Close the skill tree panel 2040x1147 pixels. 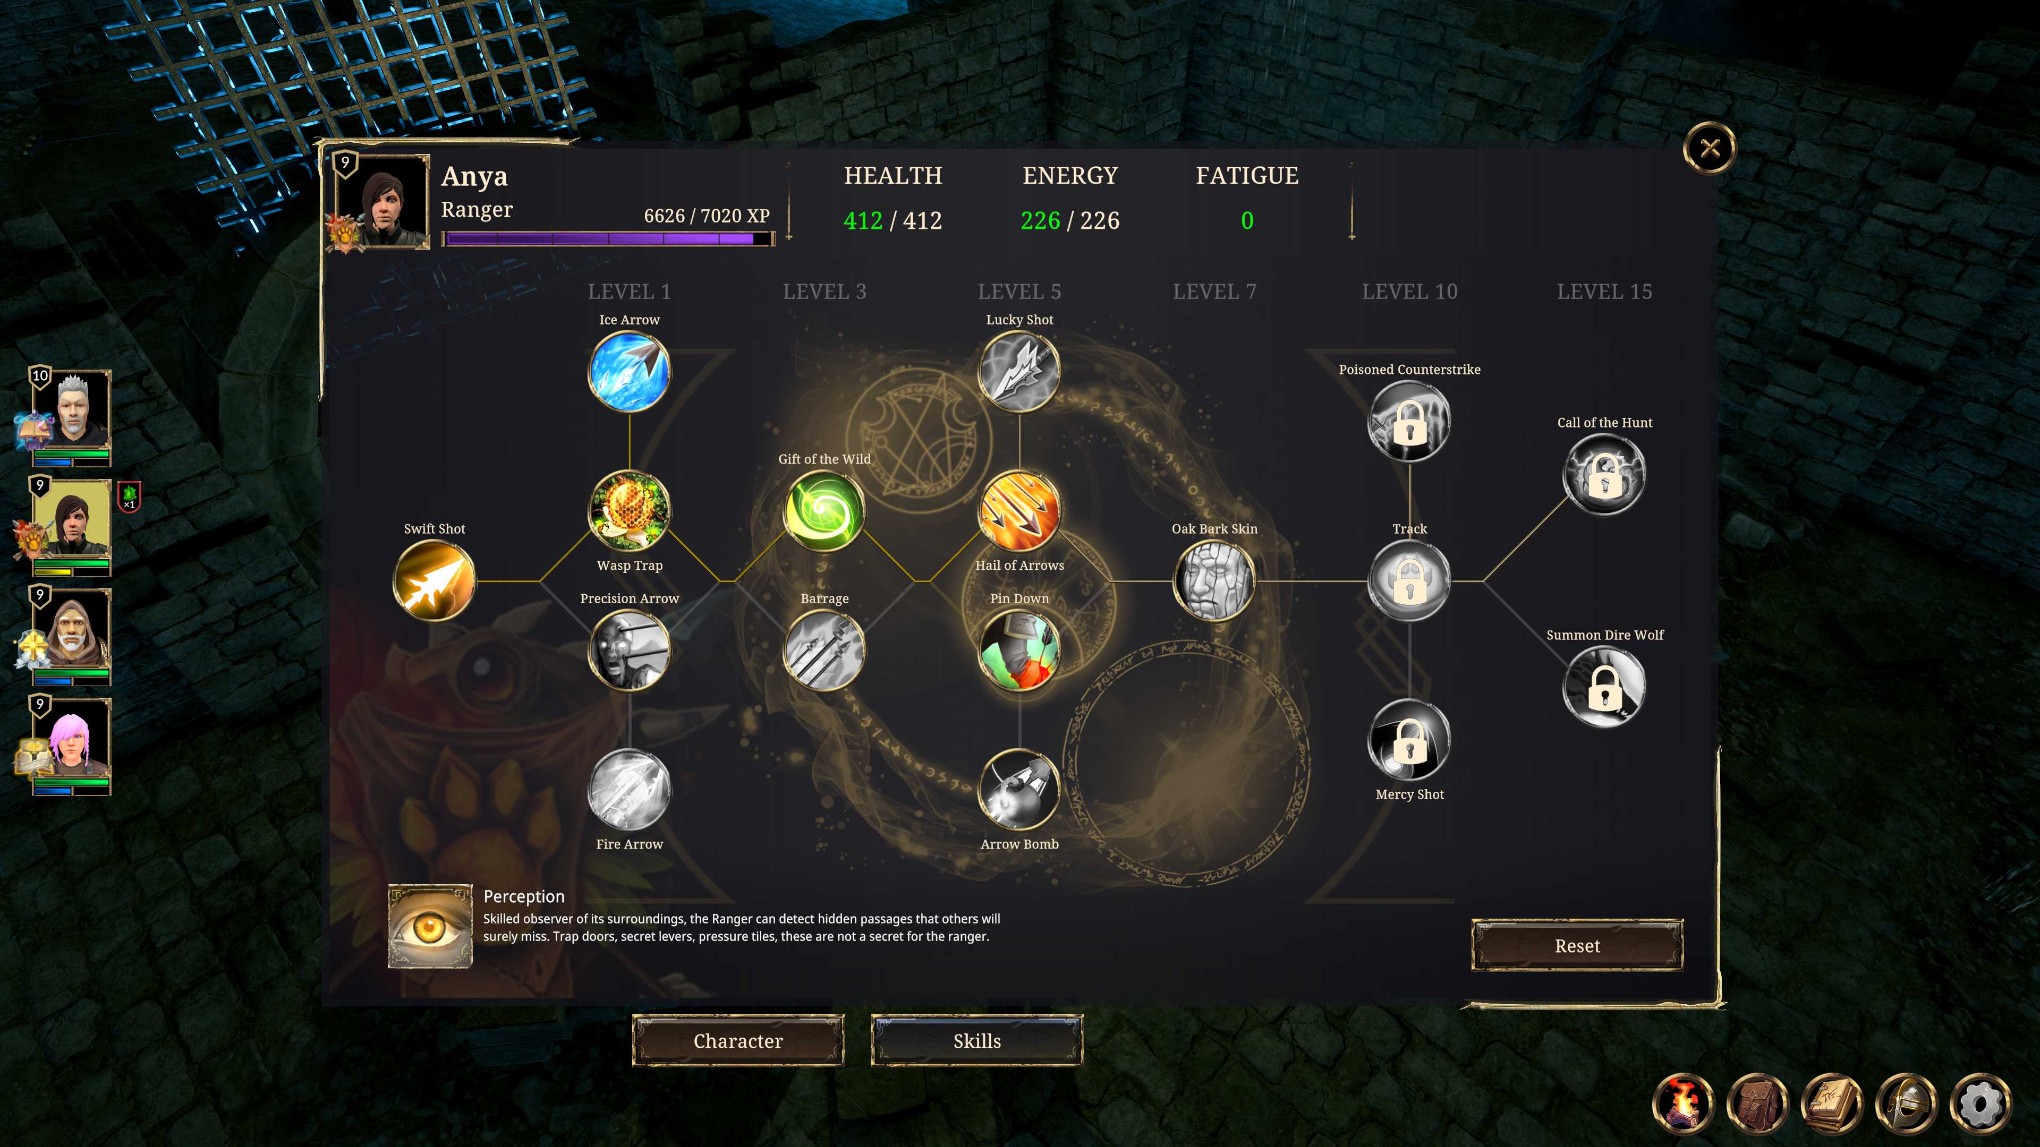[1710, 148]
